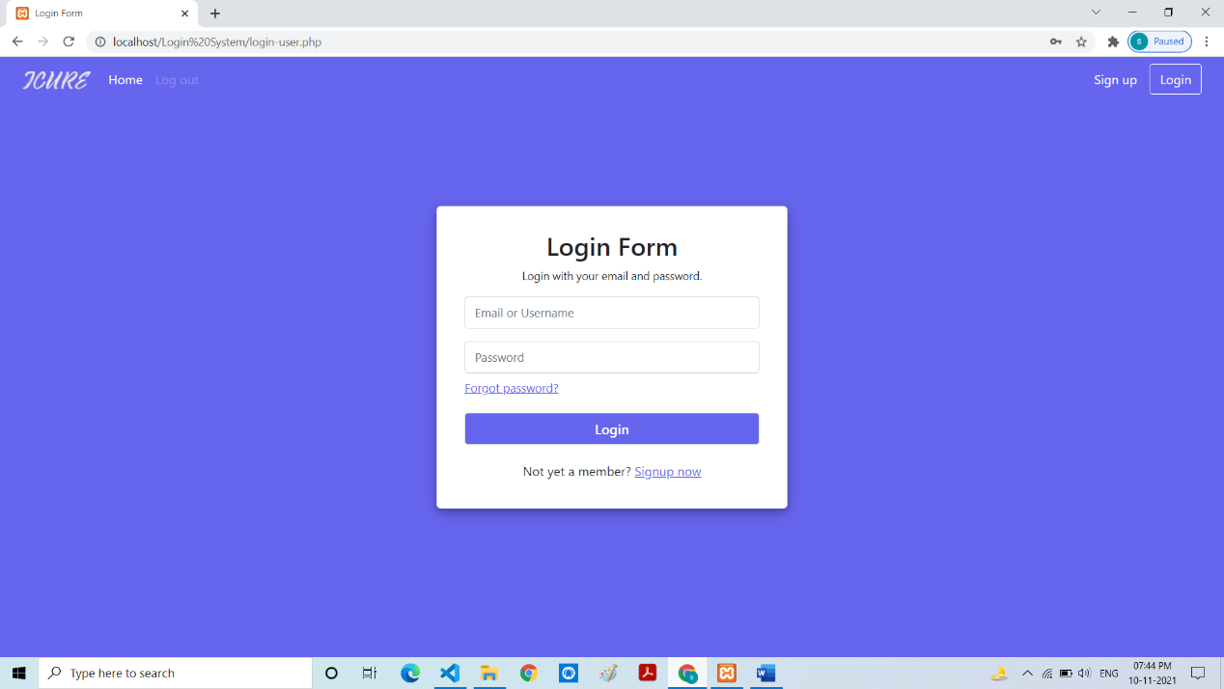Reload the current page
Image resolution: width=1224 pixels, height=689 pixels.
click(x=68, y=41)
